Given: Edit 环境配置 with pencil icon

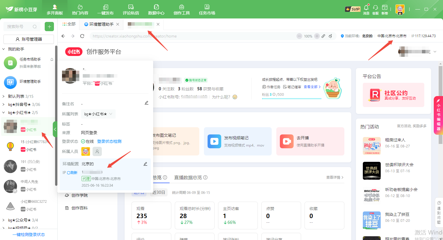Looking at the screenshot, I should 145,164.
